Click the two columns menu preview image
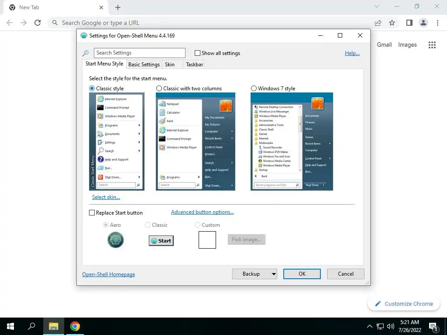Viewport: 447px width, 335px height. (x=196, y=142)
